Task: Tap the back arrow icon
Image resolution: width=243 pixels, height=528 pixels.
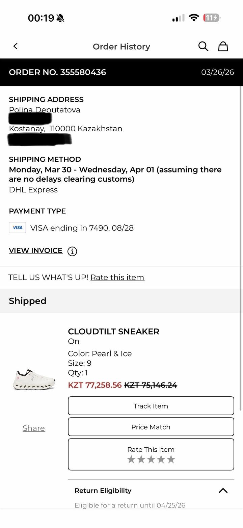Action: pyautogui.click(x=16, y=46)
